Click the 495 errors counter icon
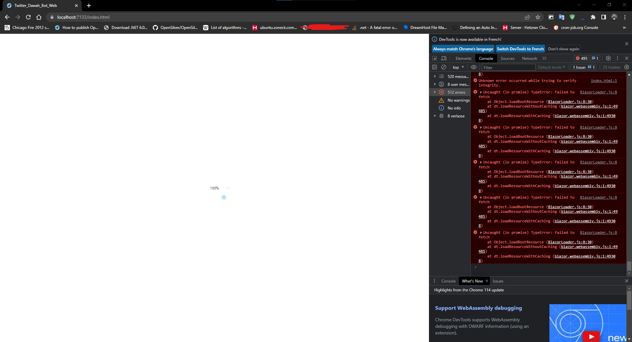The height and width of the screenshot is (342, 632). tap(581, 58)
